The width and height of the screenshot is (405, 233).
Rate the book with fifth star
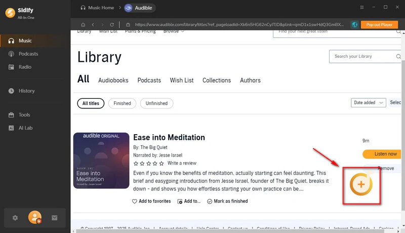161,163
